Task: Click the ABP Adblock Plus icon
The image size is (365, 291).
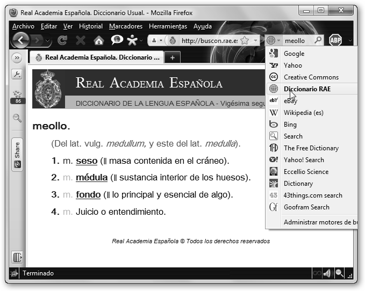Action: tap(335, 40)
